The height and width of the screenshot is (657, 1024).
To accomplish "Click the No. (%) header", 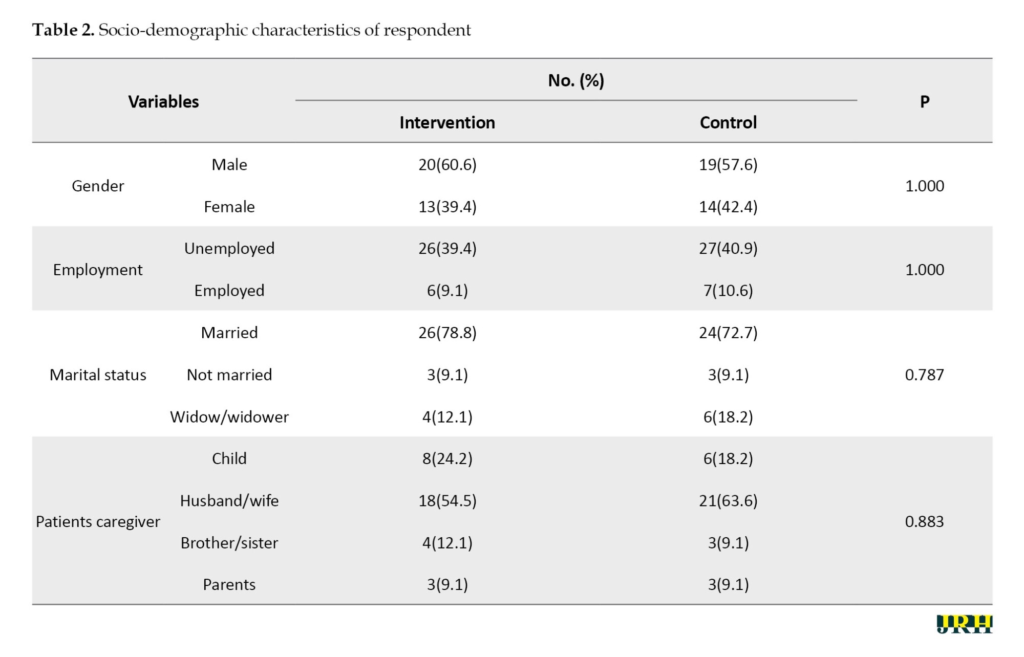I will 576,80.
